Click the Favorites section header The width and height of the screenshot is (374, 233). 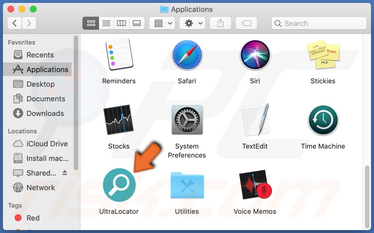click(21, 43)
